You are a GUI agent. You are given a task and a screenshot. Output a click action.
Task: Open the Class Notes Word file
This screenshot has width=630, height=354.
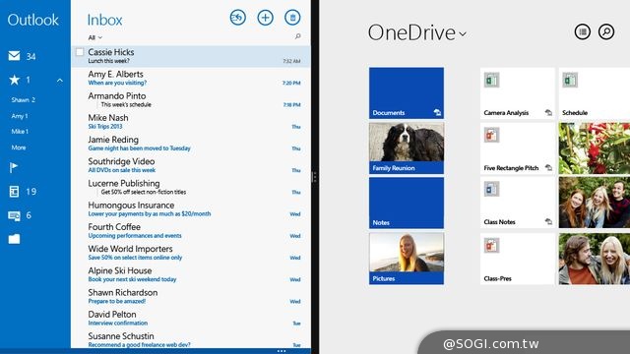tap(518, 204)
